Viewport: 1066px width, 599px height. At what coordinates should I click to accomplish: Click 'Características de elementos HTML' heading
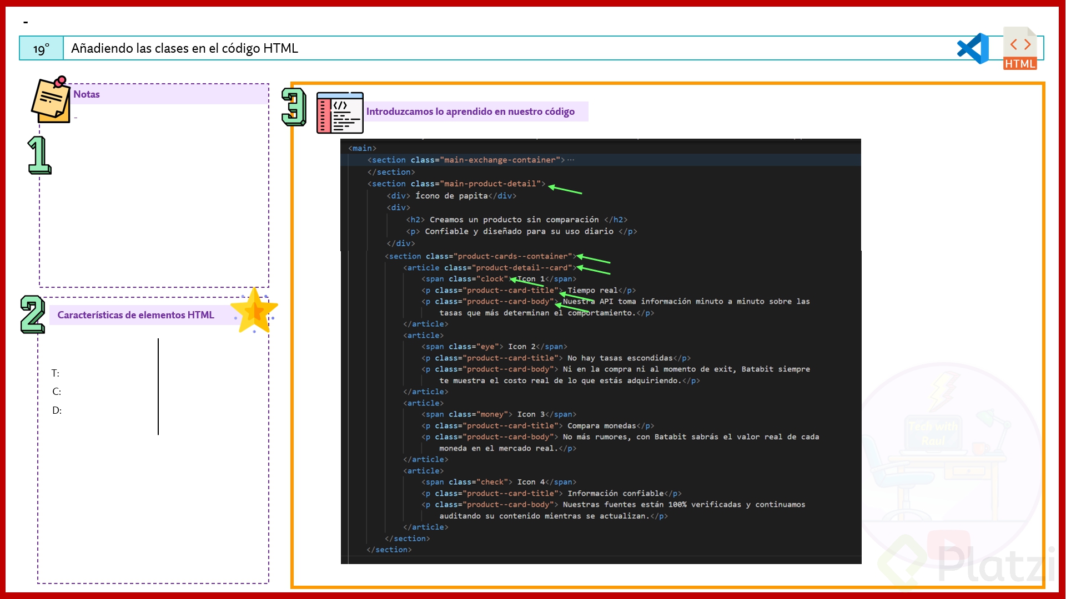tap(135, 315)
